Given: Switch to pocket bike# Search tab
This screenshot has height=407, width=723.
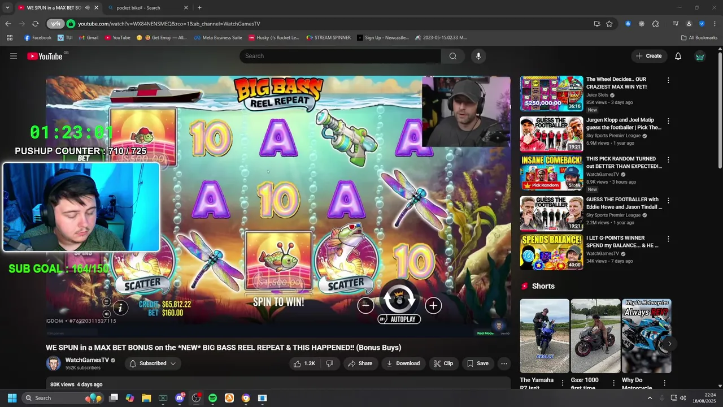Looking at the screenshot, I should (x=148, y=7).
